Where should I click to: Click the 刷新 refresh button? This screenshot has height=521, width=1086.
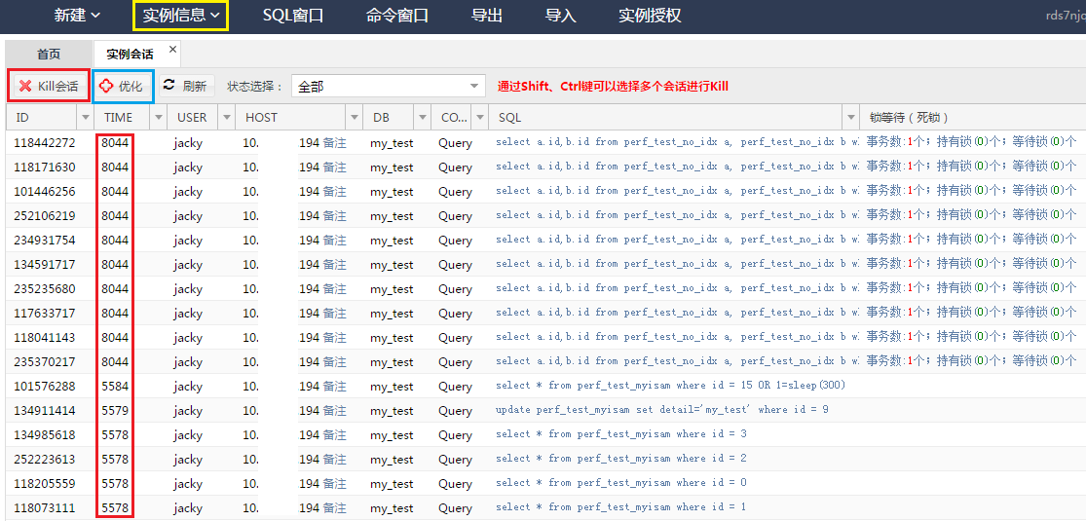click(x=185, y=86)
